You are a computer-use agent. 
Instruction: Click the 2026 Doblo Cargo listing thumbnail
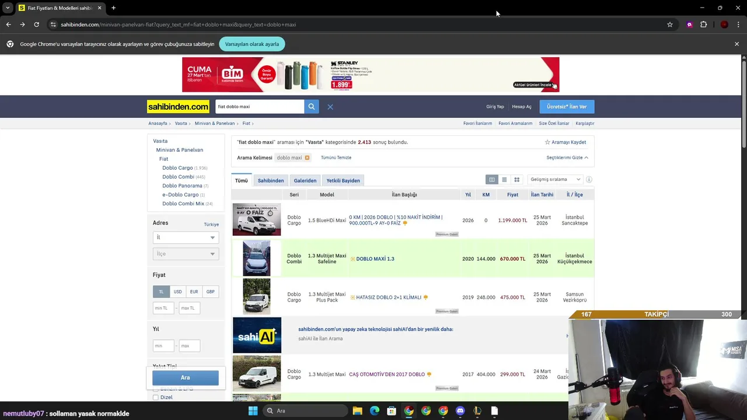pyautogui.click(x=257, y=219)
